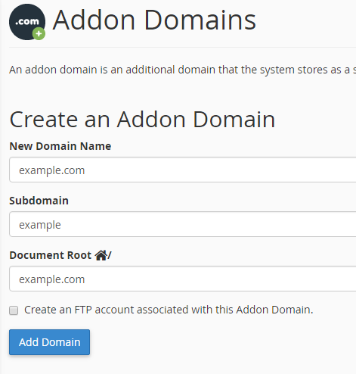The height and width of the screenshot is (374, 356).
Task: Click the green plus badge on .com icon
Action: (39, 33)
